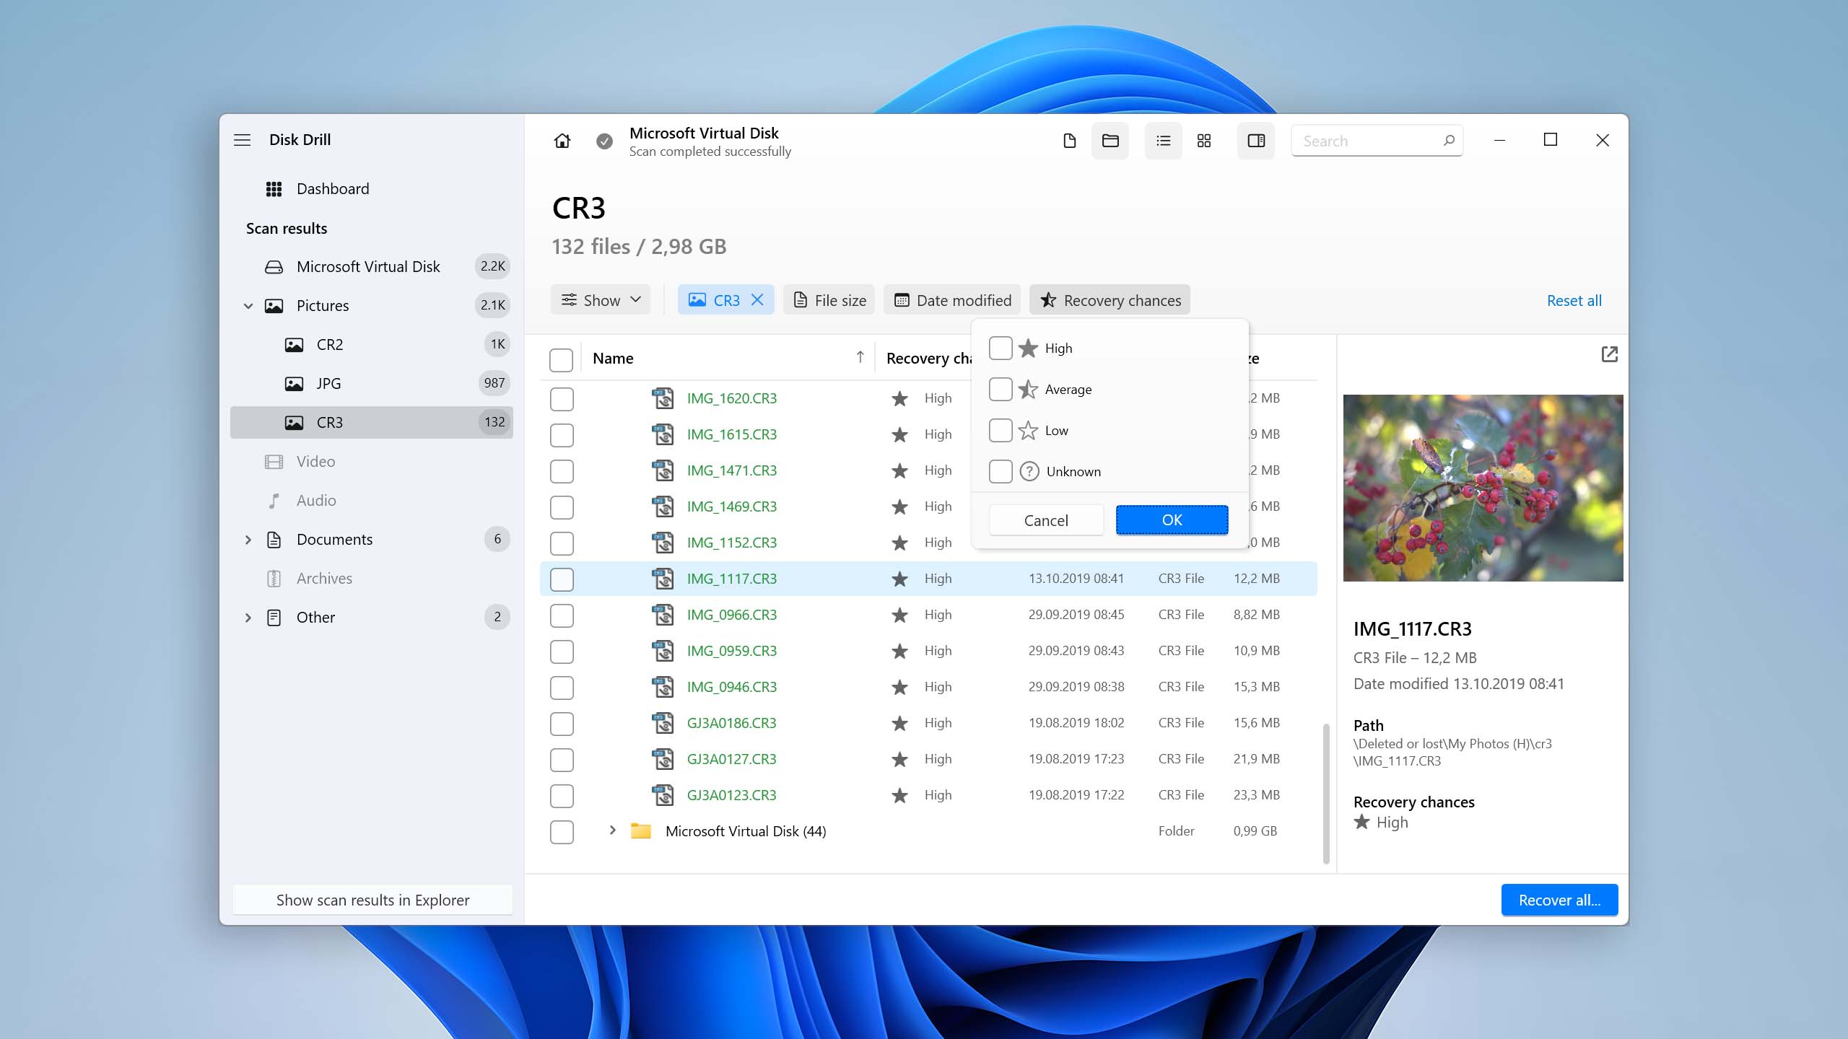Expand the Other tree node
Image resolution: width=1848 pixels, height=1039 pixels.
click(x=248, y=618)
